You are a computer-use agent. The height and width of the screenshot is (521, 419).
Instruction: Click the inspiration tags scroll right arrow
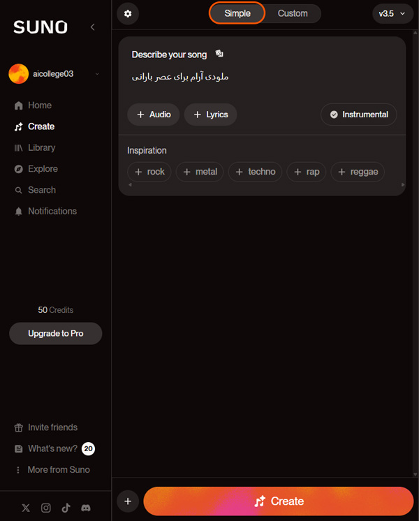403,185
